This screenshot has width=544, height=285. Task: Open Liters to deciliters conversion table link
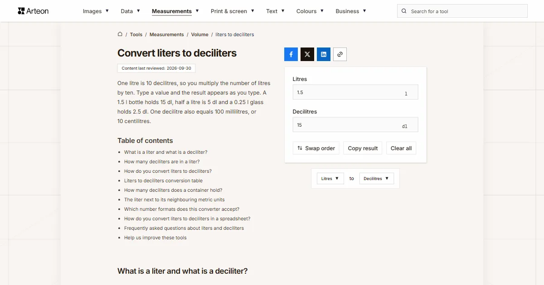coord(163,180)
